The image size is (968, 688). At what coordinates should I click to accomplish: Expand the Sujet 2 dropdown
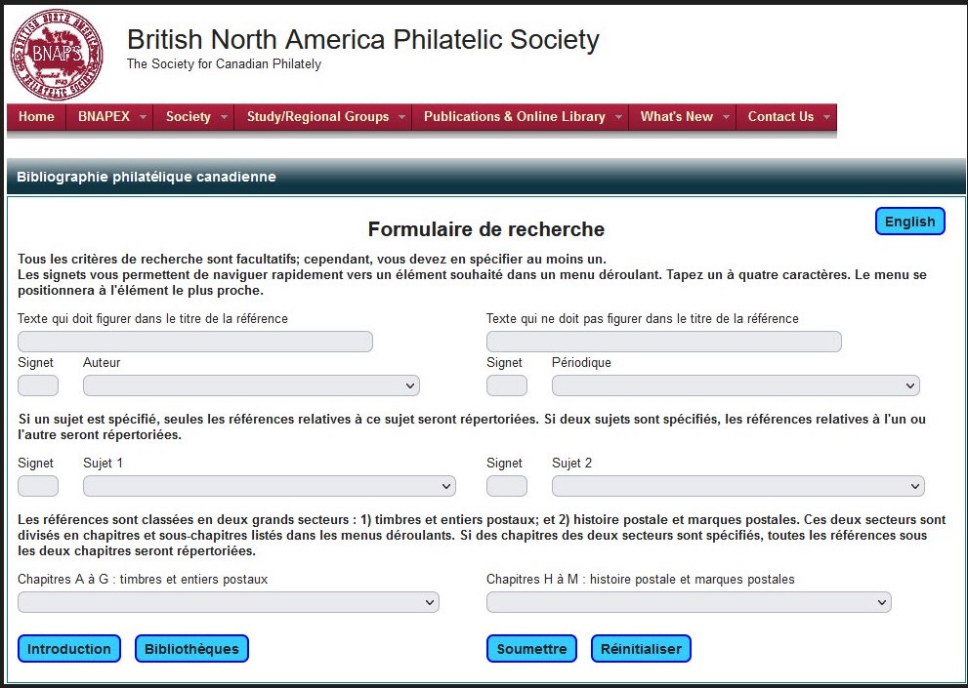coord(737,486)
